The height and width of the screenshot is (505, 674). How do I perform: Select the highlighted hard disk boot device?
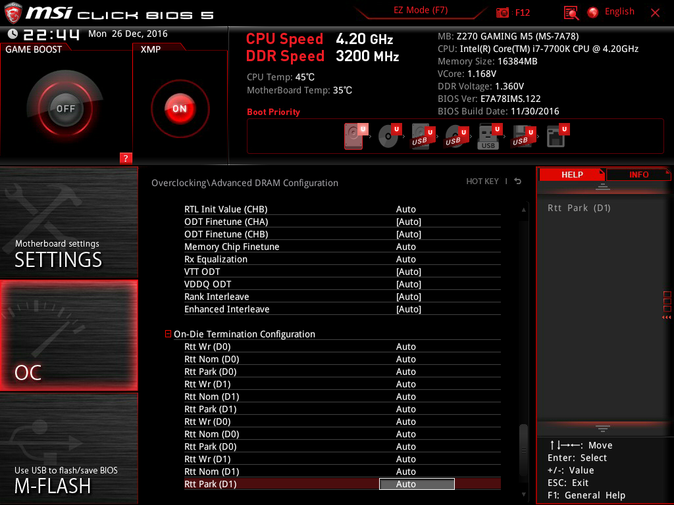pyautogui.click(x=356, y=136)
